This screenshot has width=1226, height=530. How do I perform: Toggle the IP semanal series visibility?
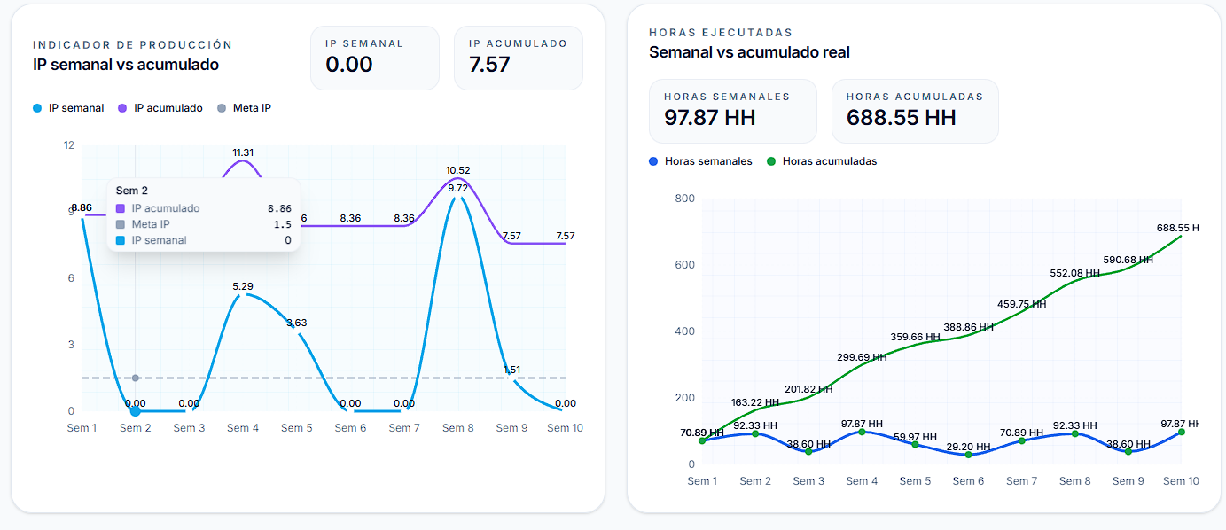(68, 107)
